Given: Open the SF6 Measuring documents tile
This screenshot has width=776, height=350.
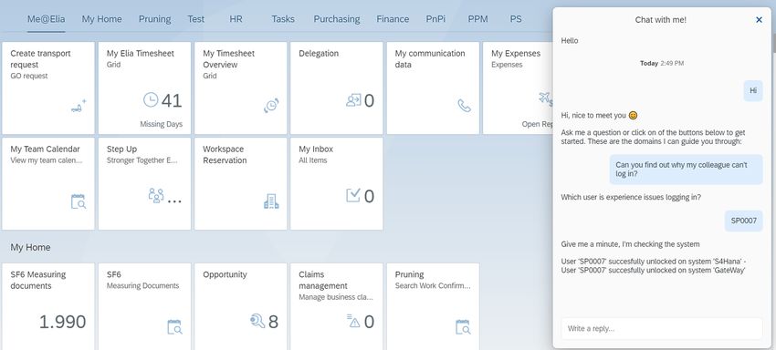Looking at the screenshot, I should coord(48,306).
